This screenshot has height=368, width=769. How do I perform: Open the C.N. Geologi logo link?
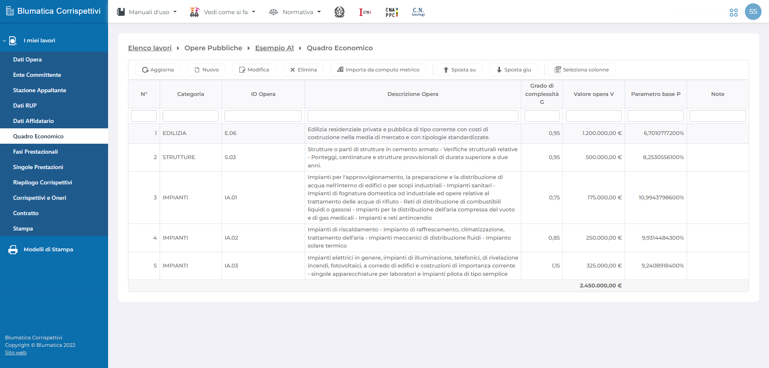[x=418, y=12]
